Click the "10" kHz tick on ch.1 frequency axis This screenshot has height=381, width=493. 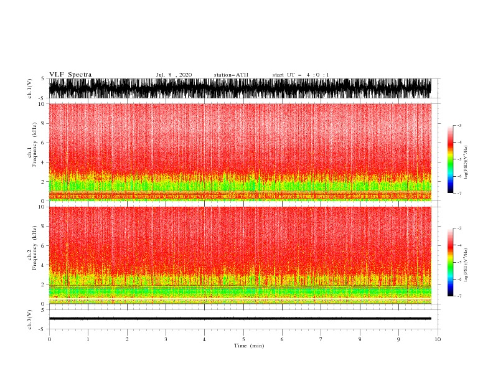coord(42,104)
